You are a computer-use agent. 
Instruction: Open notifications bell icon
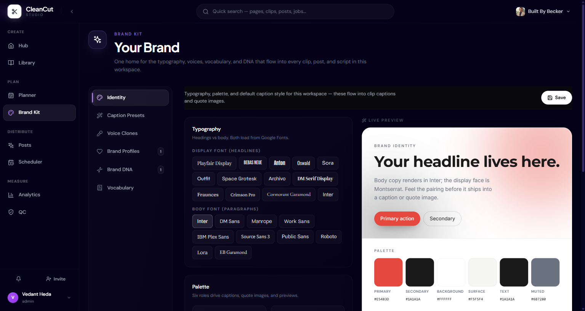[x=18, y=279]
